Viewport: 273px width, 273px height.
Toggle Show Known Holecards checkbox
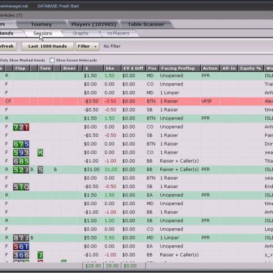click(52, 60)
